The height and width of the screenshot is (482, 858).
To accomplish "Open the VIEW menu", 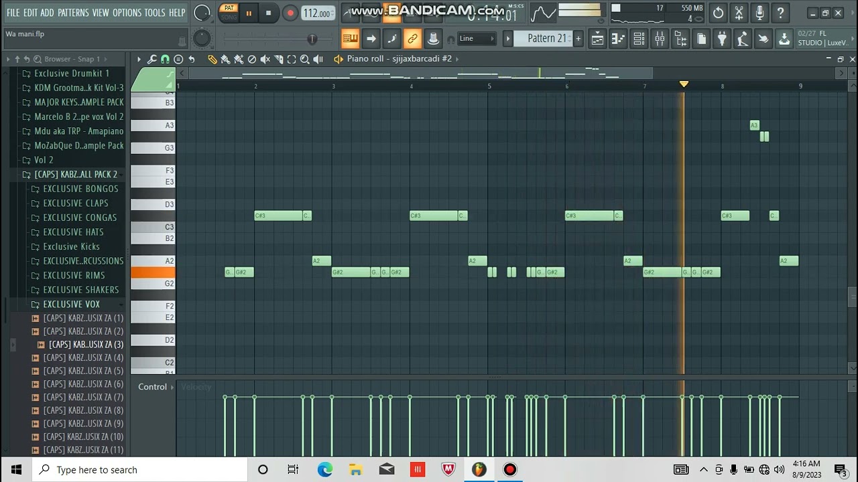I will click(101, 13).
